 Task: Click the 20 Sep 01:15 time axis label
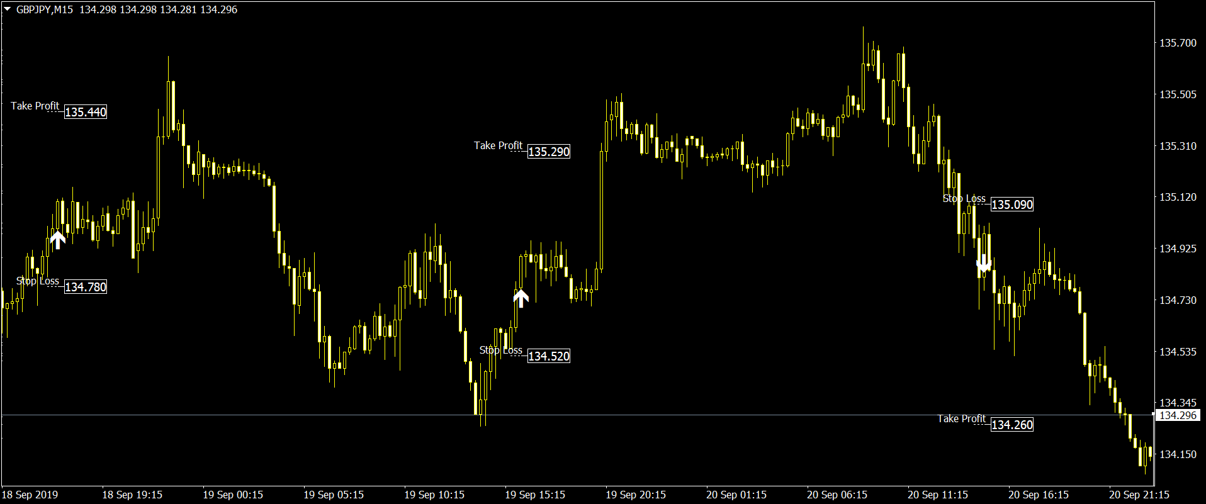point(736,495)
